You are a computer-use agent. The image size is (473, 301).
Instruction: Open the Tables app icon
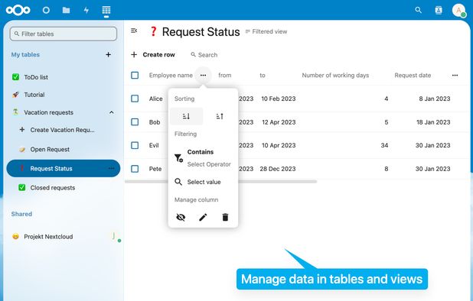[x=106, y=10]
